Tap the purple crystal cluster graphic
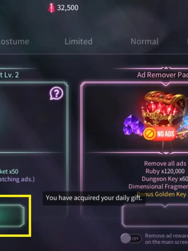The image size is (188, 251). coord(133,125)
